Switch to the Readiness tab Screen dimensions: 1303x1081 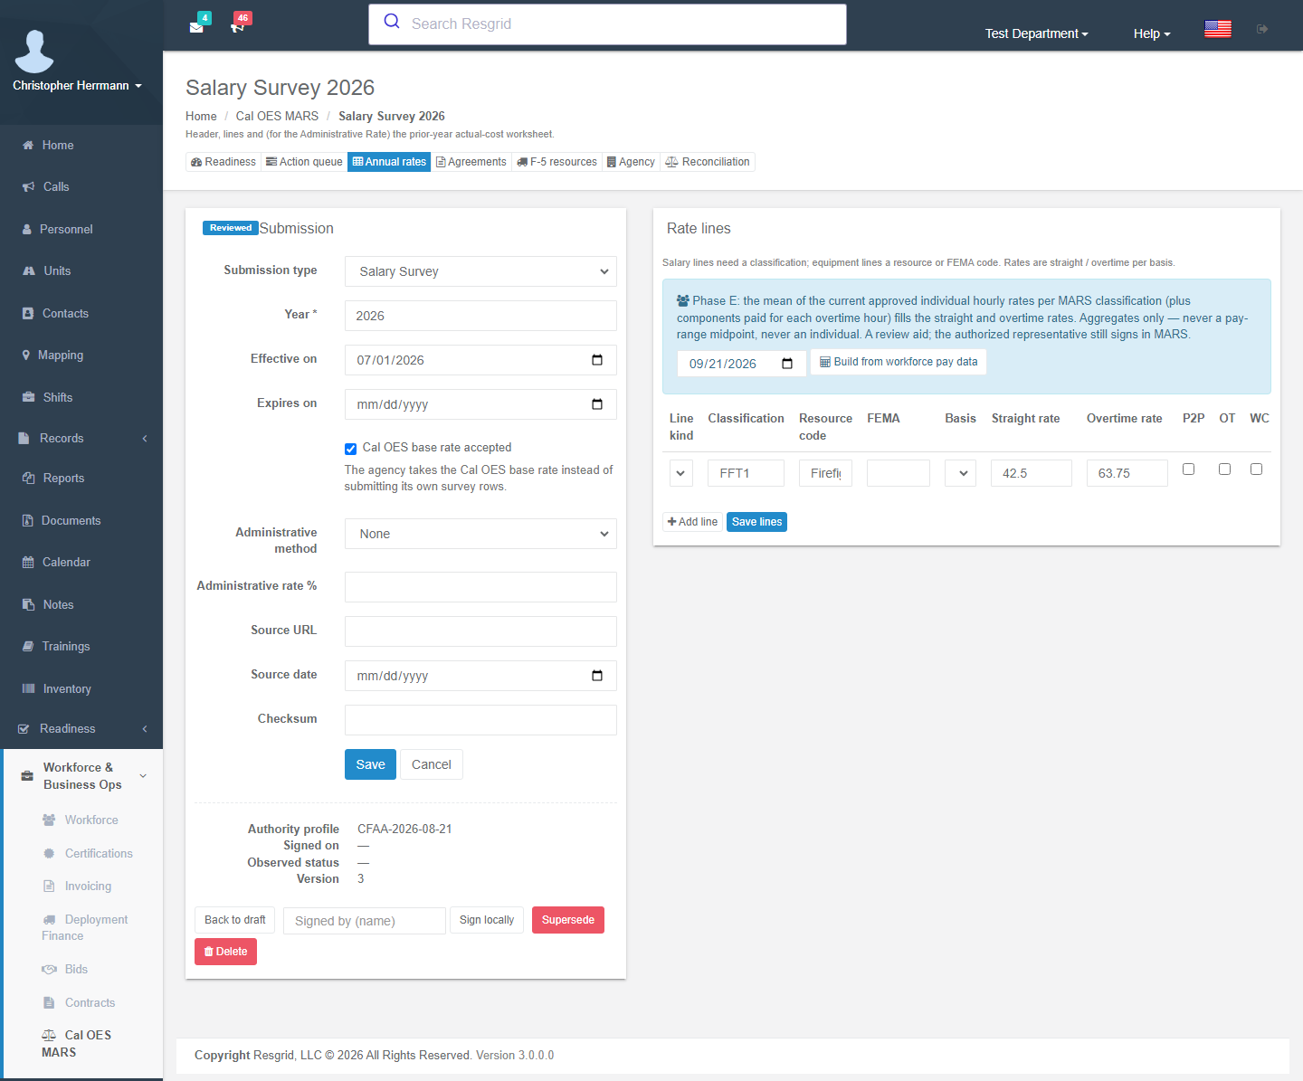click(x=224, y=162)
